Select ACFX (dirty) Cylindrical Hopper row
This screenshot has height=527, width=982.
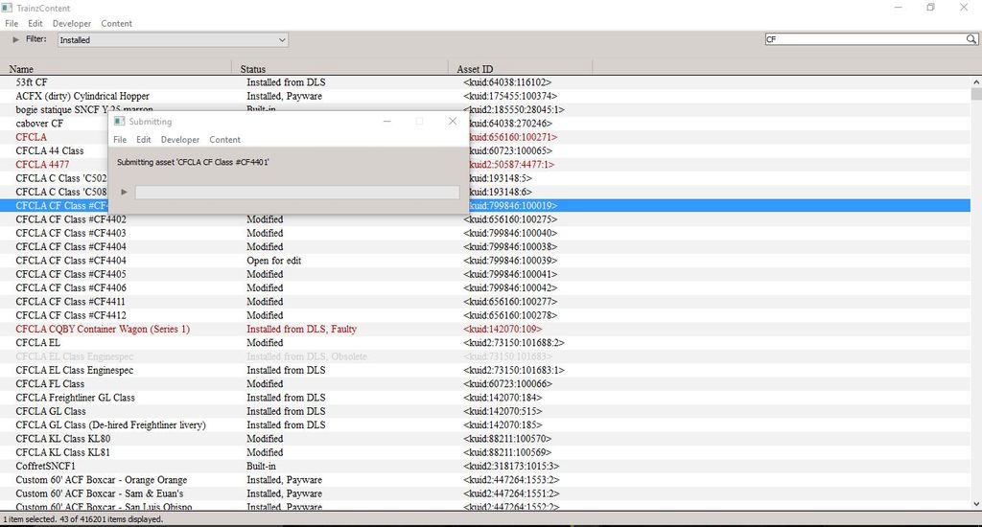pos(485,96)
